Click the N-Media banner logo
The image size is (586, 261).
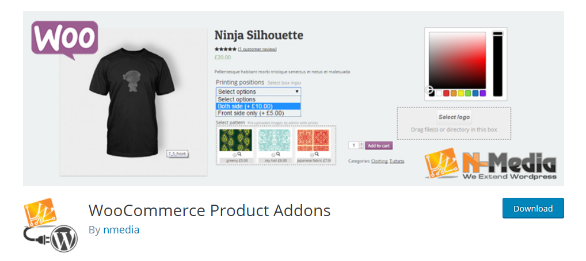coord(490,164)
